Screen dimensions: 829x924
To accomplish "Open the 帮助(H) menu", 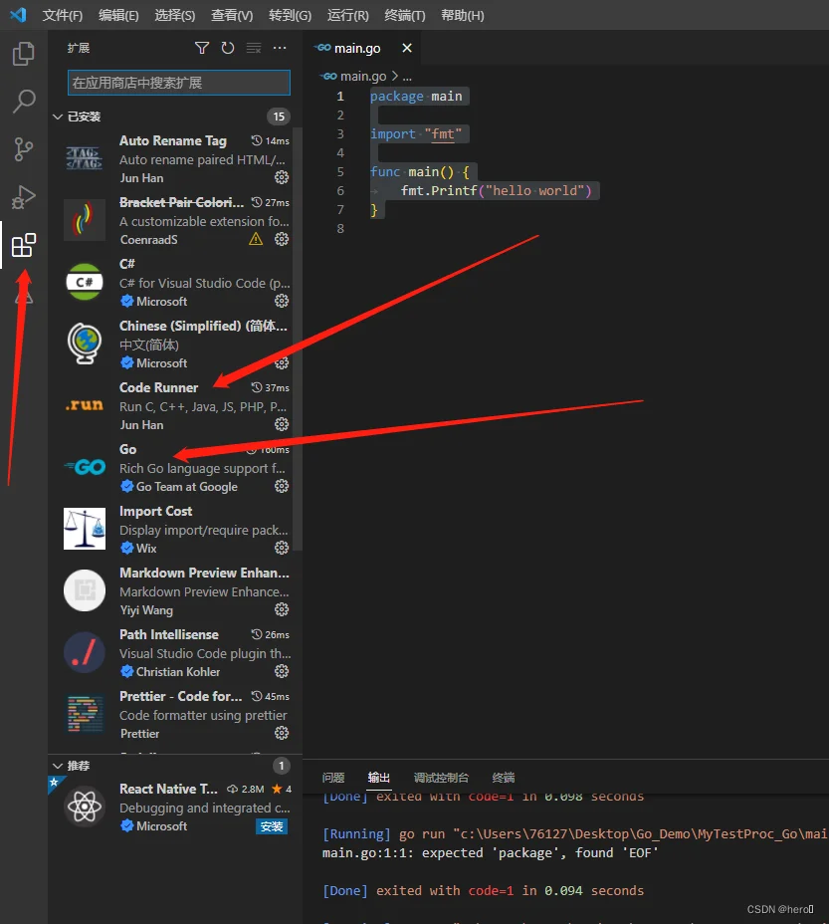I will coord(462,15).
